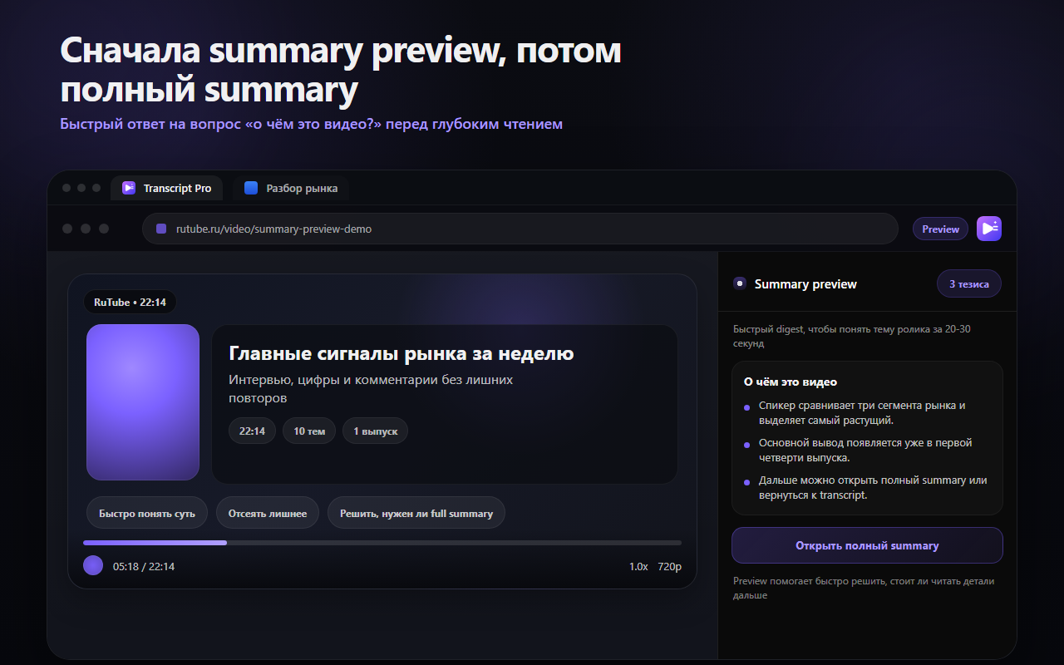The width and height of the screenshot is (1064, 665).
Task: Click the 10 тем tag
Action: [309, 431]
